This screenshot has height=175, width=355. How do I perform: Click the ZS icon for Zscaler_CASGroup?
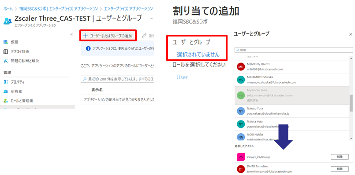(241, 157)
